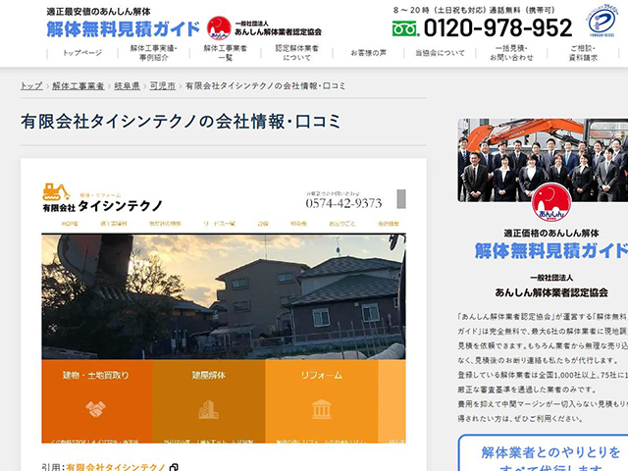628x471 pixels.
Task: Click the 解体無料見積ガイド site logo
Action: click(123, 28)
